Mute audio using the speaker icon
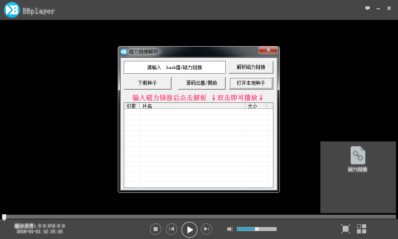Screen dimensions: 398x239 click(x=230, y=229)
